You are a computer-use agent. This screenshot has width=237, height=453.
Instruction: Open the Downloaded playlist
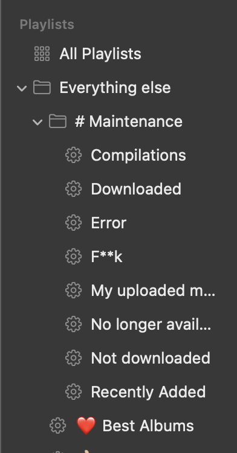[x=136, y=188]
